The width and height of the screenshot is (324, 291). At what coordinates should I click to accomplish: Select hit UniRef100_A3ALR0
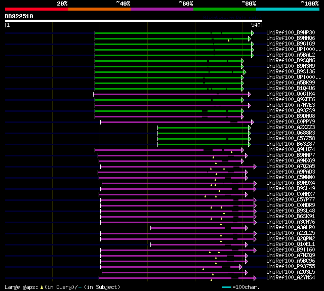tap(291, 228)
